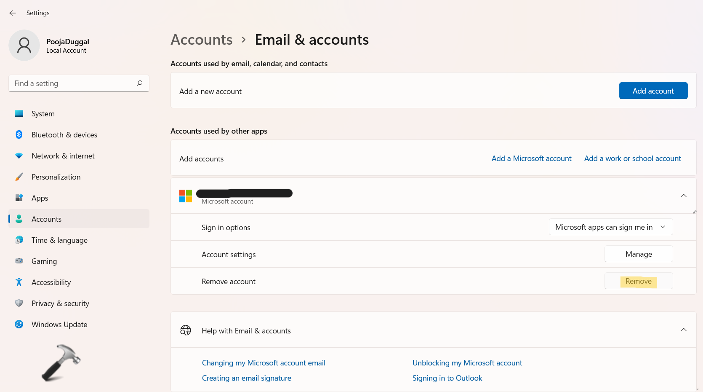Click the Bluetooth & devices icon

(19, 135)
